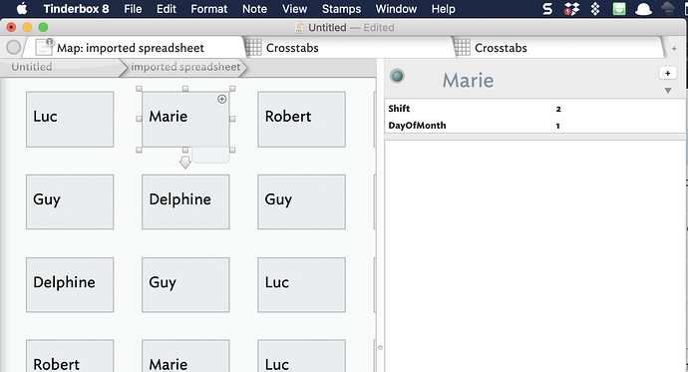Click the Dropbox menu bar icon
The width and height of the screenshot is (688, 372).
coord(595,9)
